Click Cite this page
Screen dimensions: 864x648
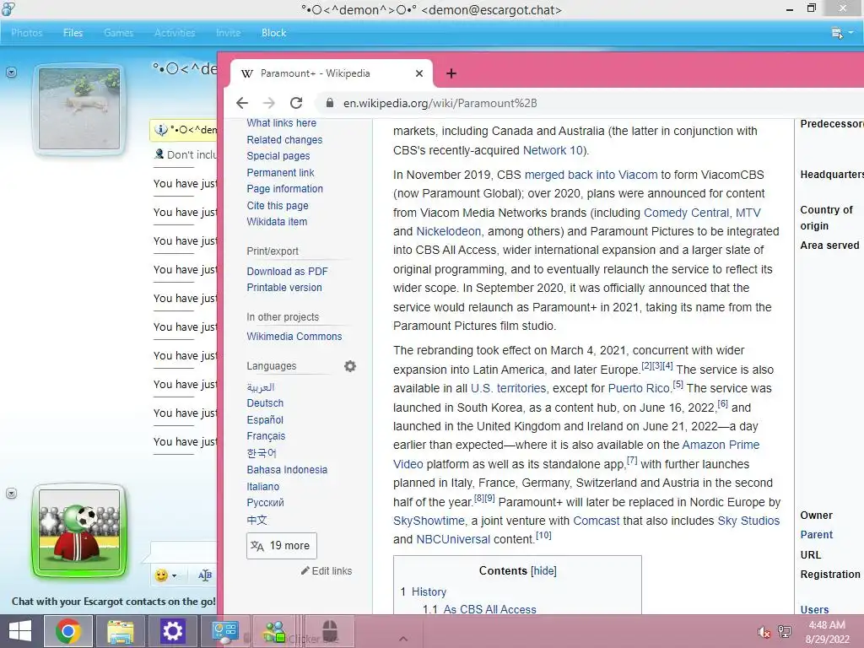pyautogui.click(x=278, y=206)
